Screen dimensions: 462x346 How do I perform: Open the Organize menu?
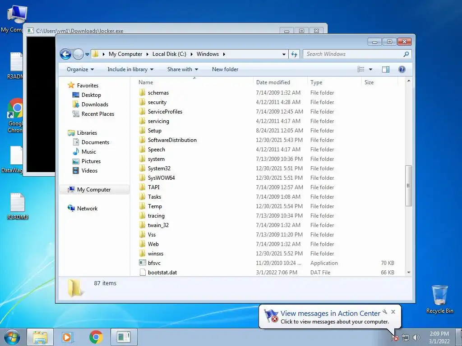[80, 69]
